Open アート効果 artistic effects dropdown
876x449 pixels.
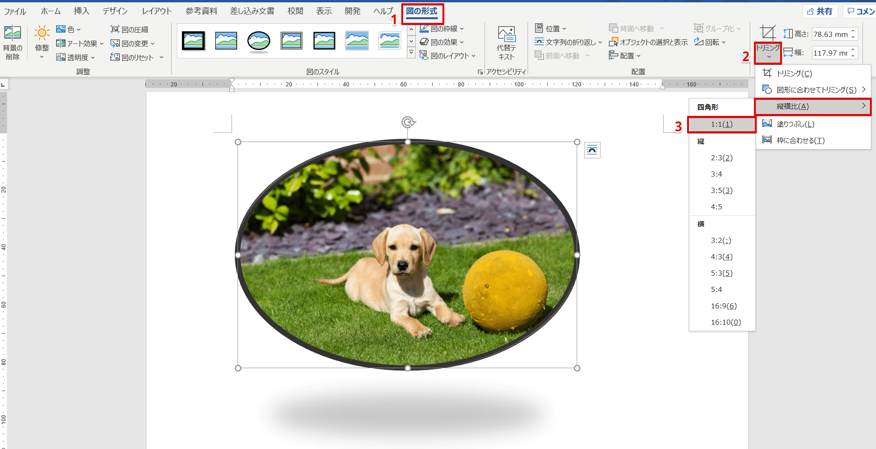pos(80,43)
